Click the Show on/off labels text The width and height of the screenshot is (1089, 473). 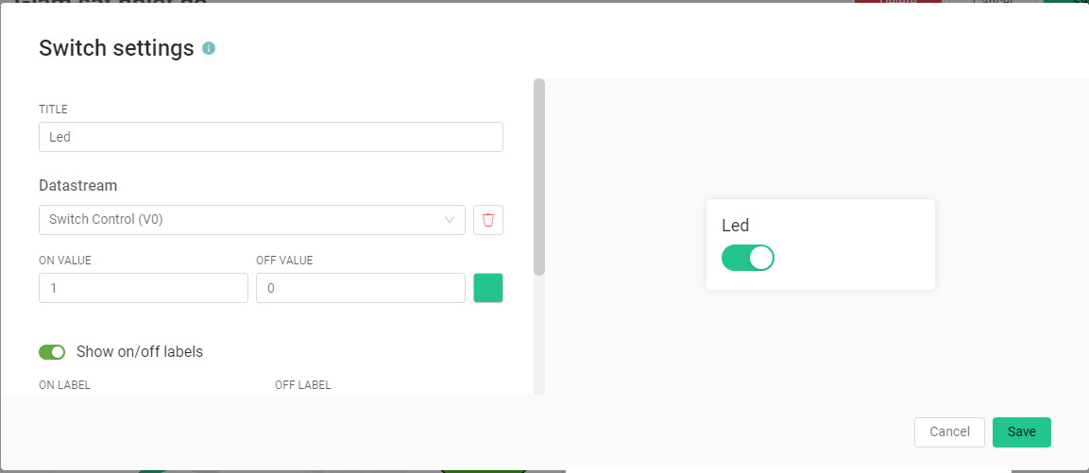tap(140, 352)
